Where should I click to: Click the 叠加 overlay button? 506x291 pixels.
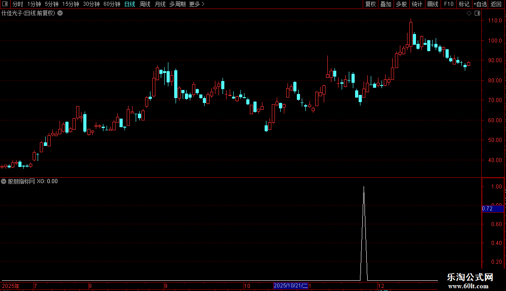pos(386,4)
